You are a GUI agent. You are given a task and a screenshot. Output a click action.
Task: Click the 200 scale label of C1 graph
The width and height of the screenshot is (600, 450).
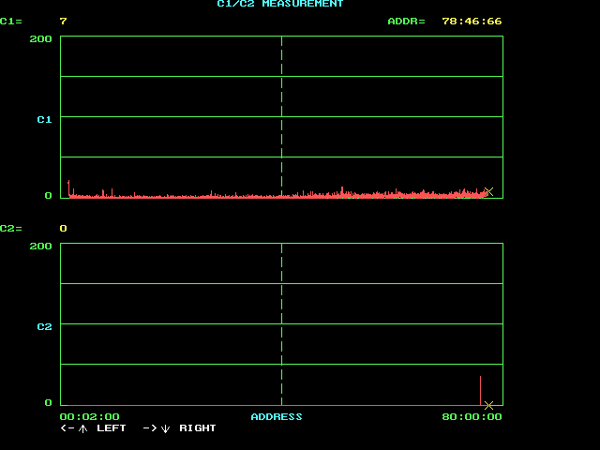tap(40, 39)
